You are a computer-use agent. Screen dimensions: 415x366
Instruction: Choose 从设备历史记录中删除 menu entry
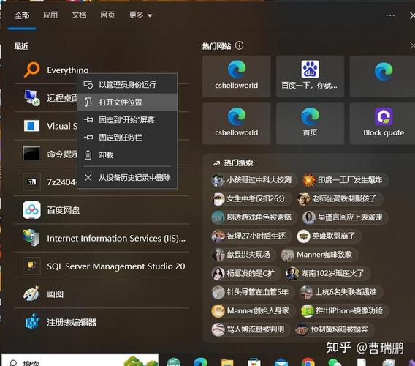point(127,177)
